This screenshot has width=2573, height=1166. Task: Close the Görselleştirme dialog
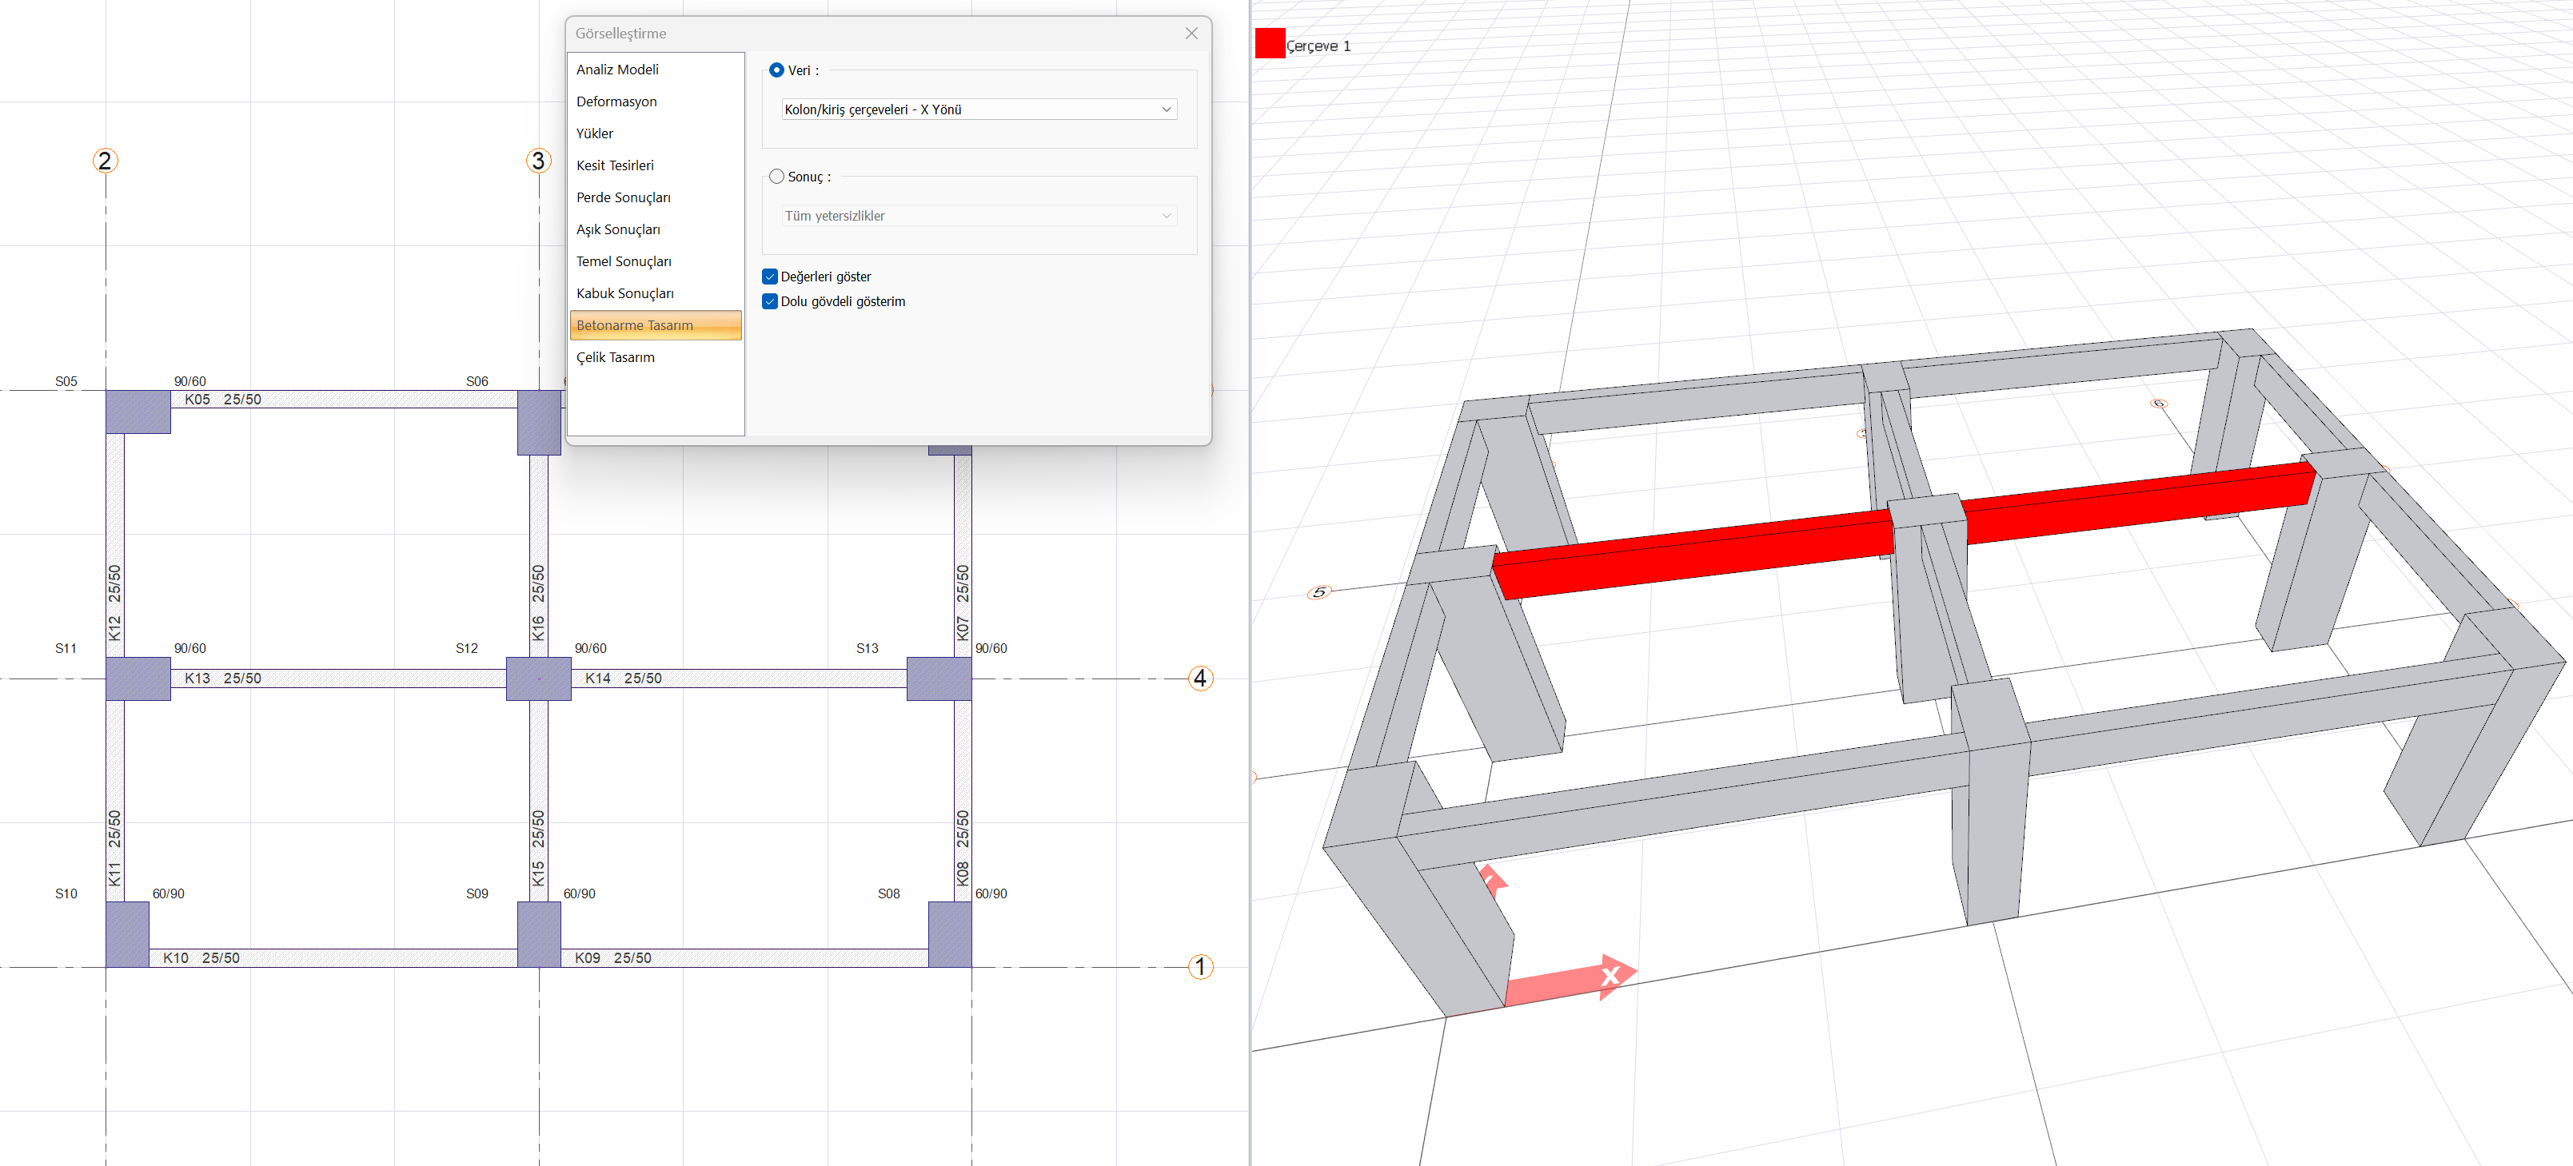(1191, 33)
